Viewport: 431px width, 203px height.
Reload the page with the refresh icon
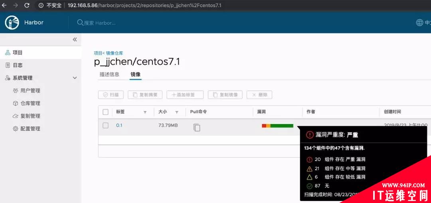point(27,5)
